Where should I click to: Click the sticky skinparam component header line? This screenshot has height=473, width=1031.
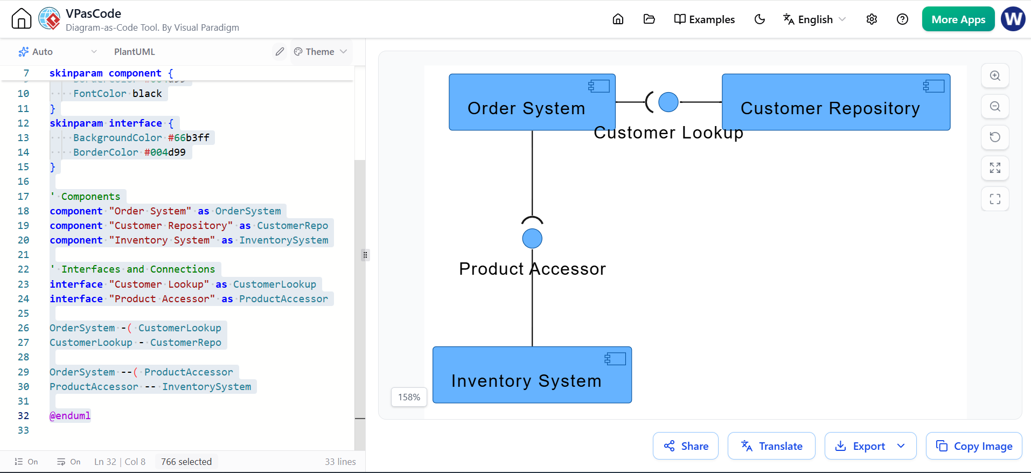click(x=112, y=73)
